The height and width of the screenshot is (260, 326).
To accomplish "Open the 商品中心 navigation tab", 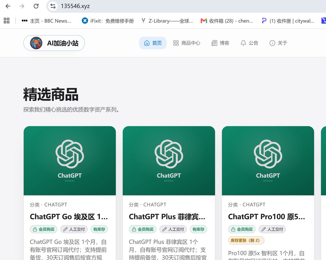I will click(187, 43).
